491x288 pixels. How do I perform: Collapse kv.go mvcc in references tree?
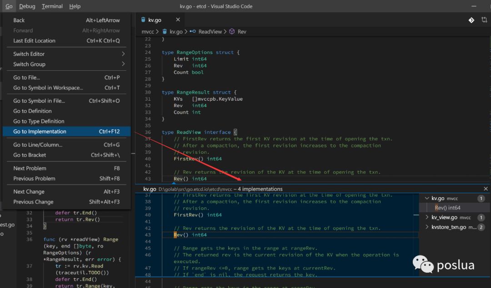click(x=427, y=198)
